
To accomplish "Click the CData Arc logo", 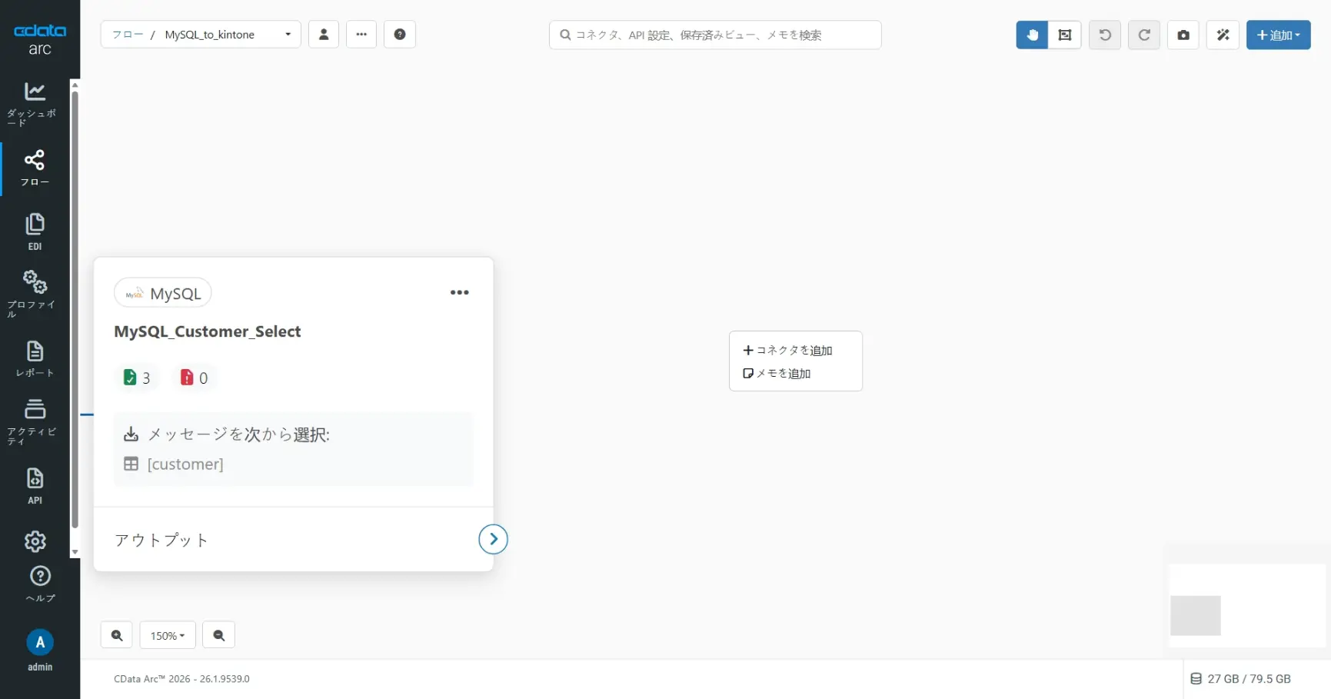I will [40, 39].
